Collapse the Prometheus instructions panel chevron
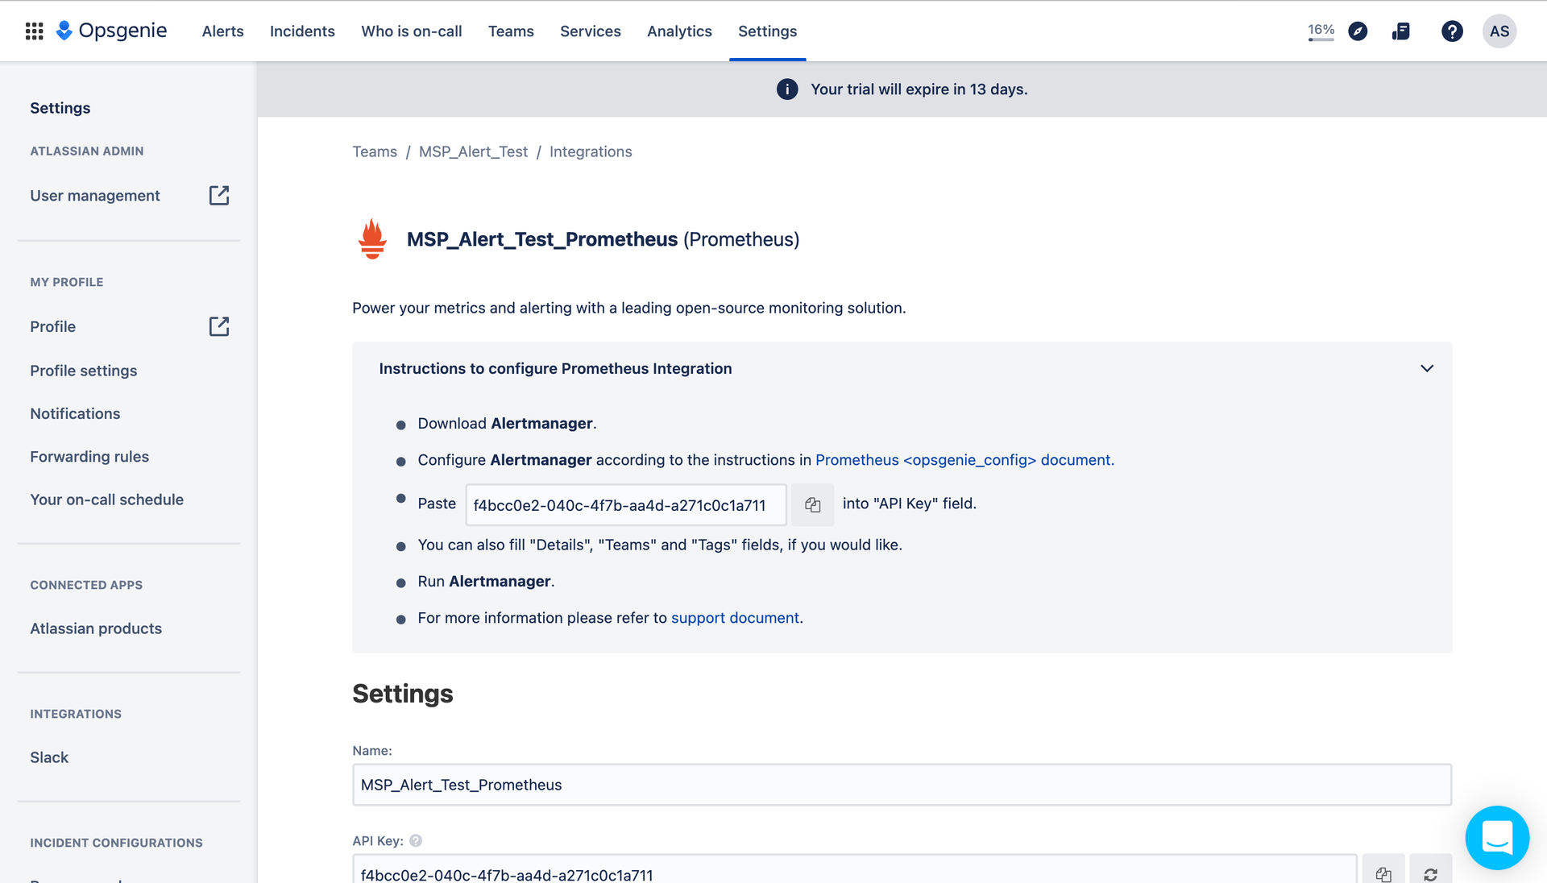Viewport: 1547px width, 883px height. coord(1427,368)
